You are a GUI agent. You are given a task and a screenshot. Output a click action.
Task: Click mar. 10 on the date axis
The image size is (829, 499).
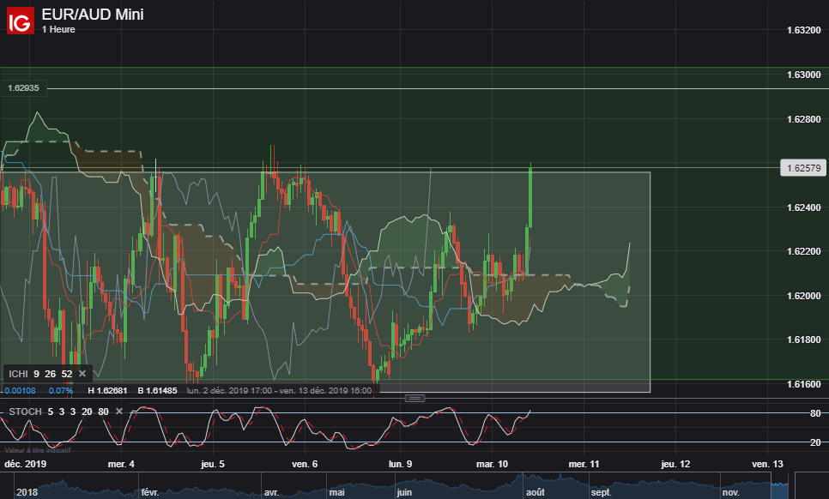(x=492, y=464)
